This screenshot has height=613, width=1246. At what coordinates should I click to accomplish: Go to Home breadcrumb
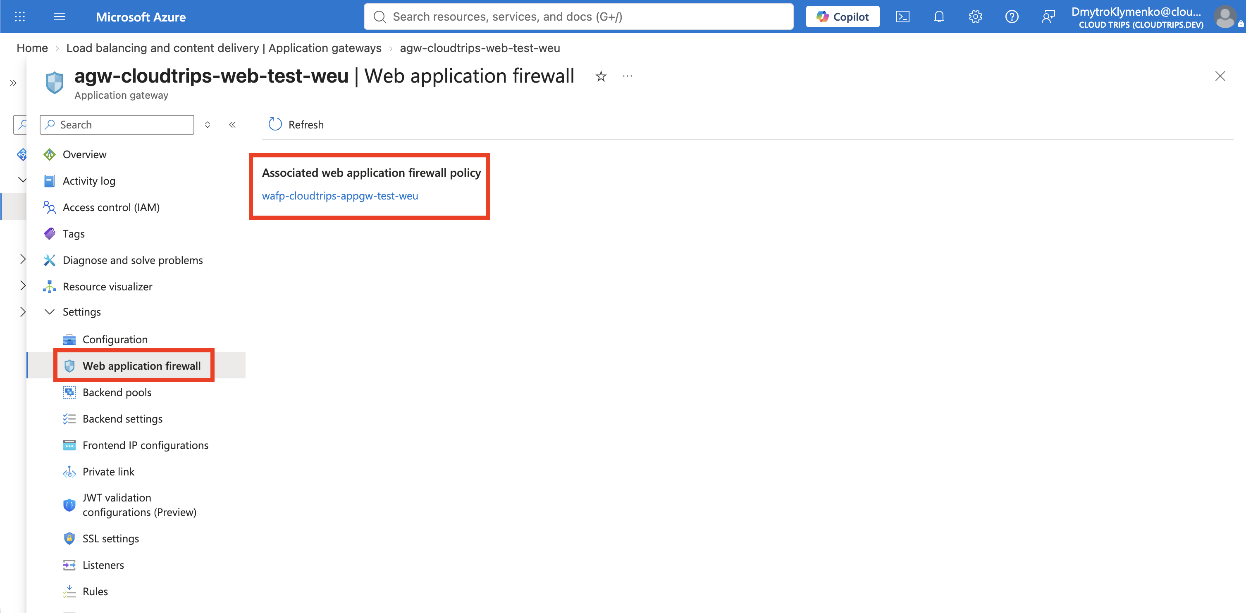pos(32,48)
